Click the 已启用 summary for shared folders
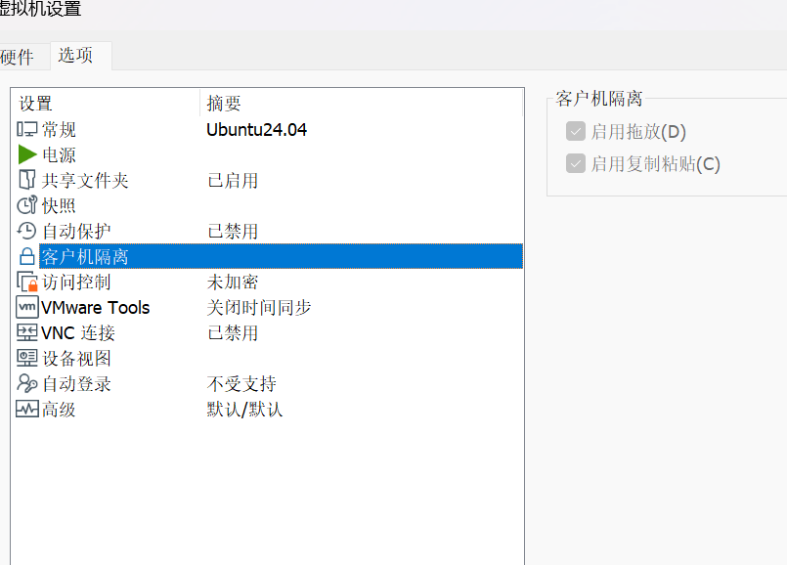Image resolution: width=787 pixels, height=565 pixels. click(233, 181)
